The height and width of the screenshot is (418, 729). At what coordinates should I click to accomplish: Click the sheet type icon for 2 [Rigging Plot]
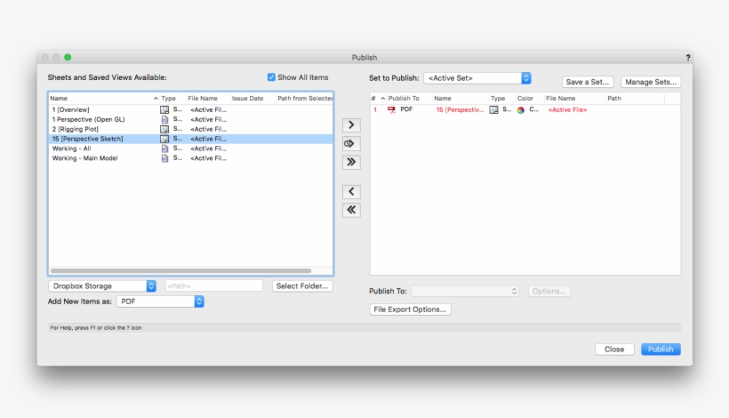pos(164,129)
